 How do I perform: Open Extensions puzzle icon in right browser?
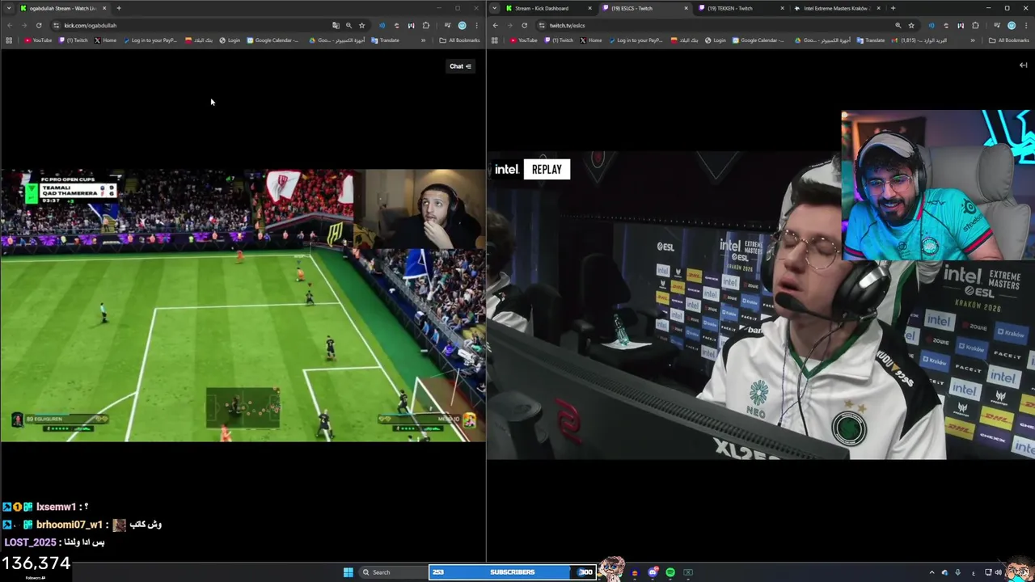pyautogui.click(x=976, y=25)
